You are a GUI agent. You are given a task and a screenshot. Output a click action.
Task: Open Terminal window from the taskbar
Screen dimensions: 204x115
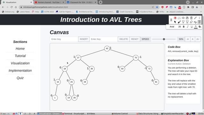74,114
